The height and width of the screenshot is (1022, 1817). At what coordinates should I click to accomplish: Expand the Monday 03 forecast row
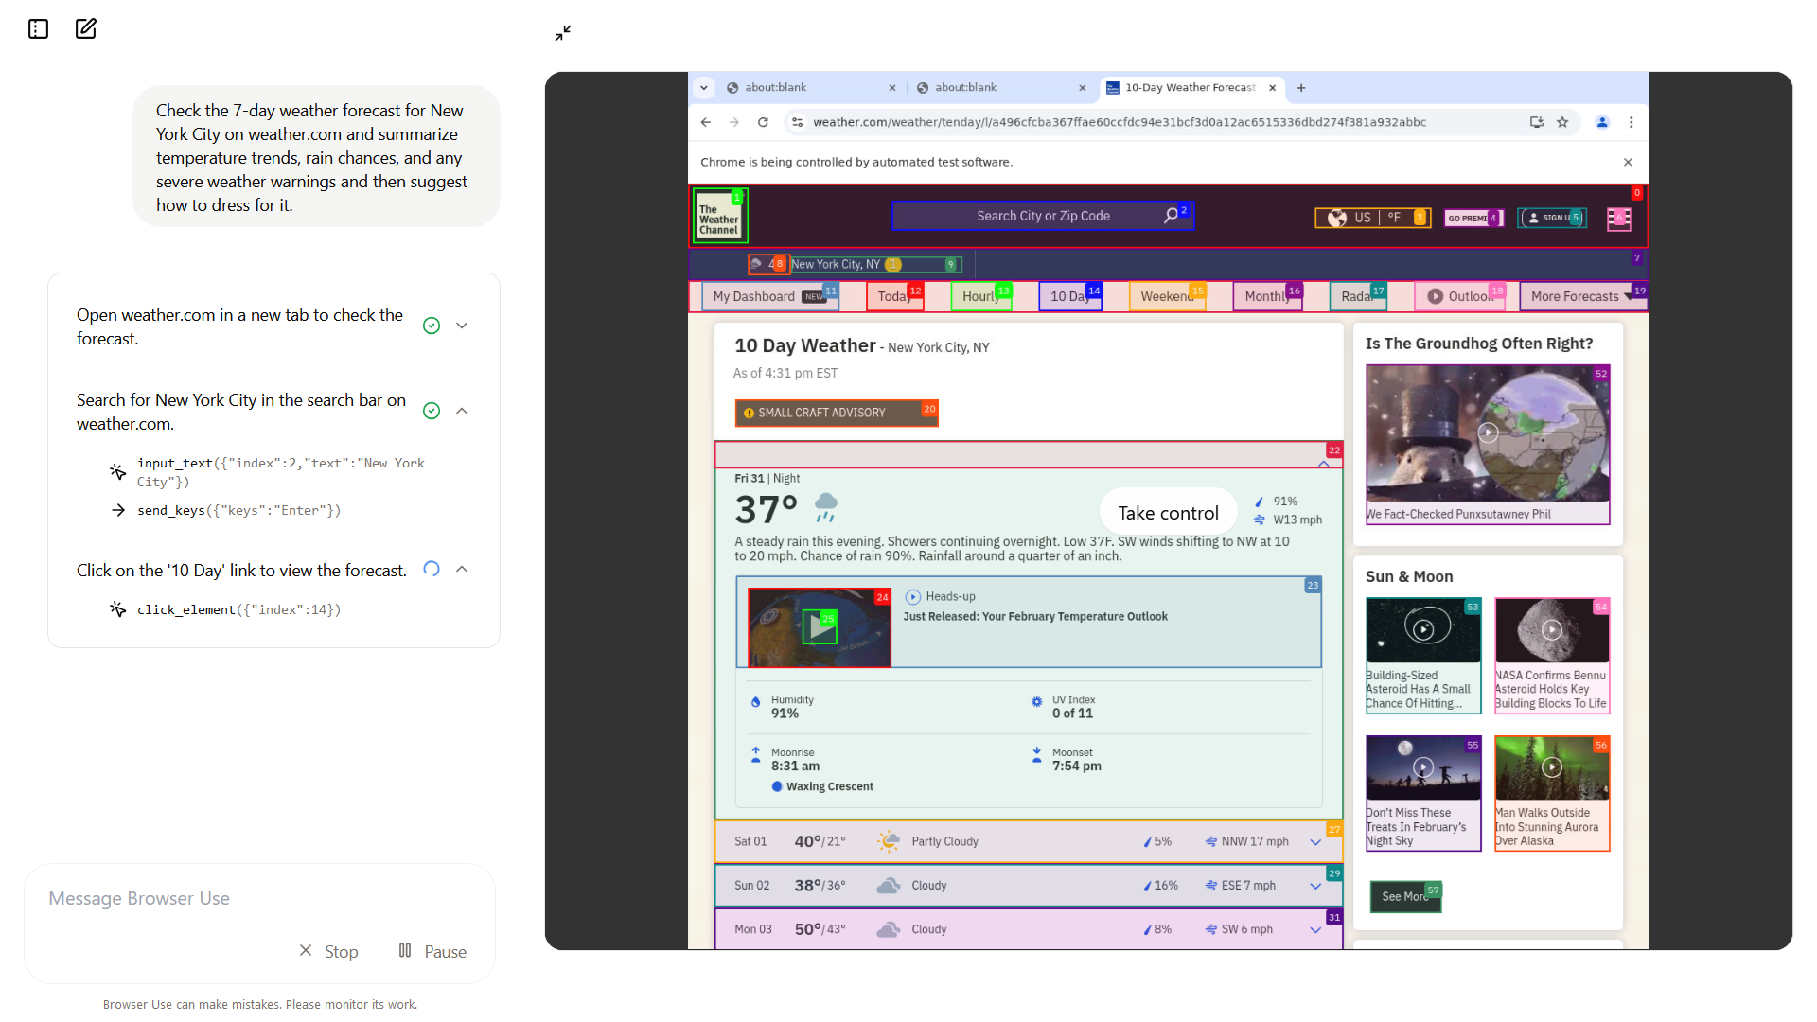pyautogui.click(x=1318, y=929)
